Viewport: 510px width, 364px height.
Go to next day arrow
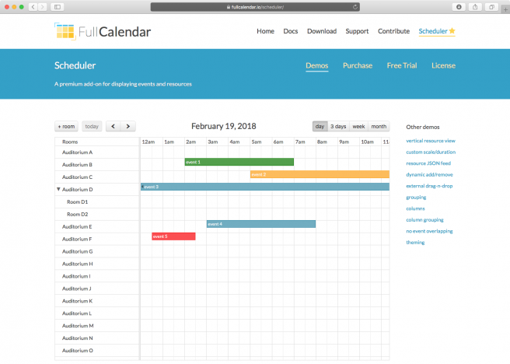[x=128, y=126]
